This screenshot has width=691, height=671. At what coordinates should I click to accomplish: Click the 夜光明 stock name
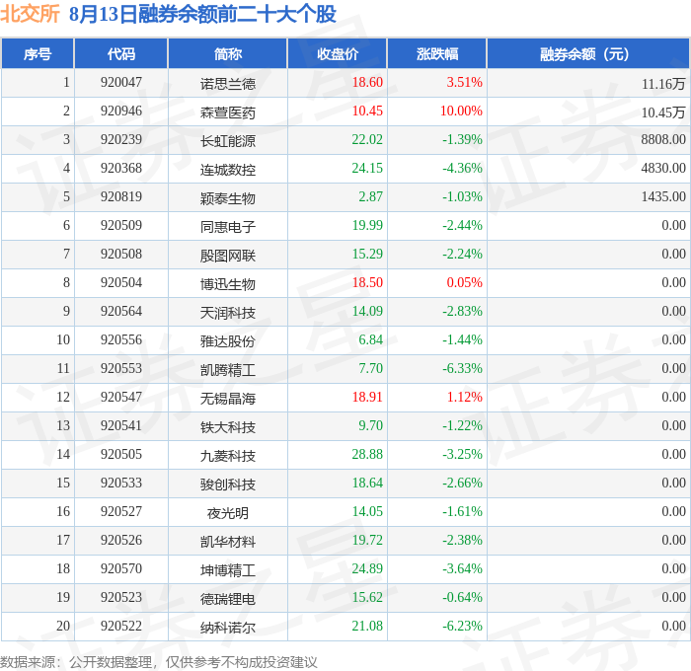tap(228, 513)
